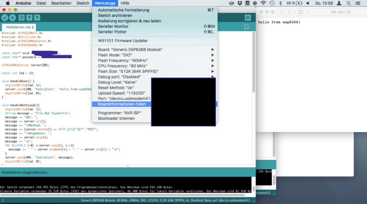Viewport: 367px width, 204px height.
Task: Open the Datei menu
Action: tap(41, 3)
